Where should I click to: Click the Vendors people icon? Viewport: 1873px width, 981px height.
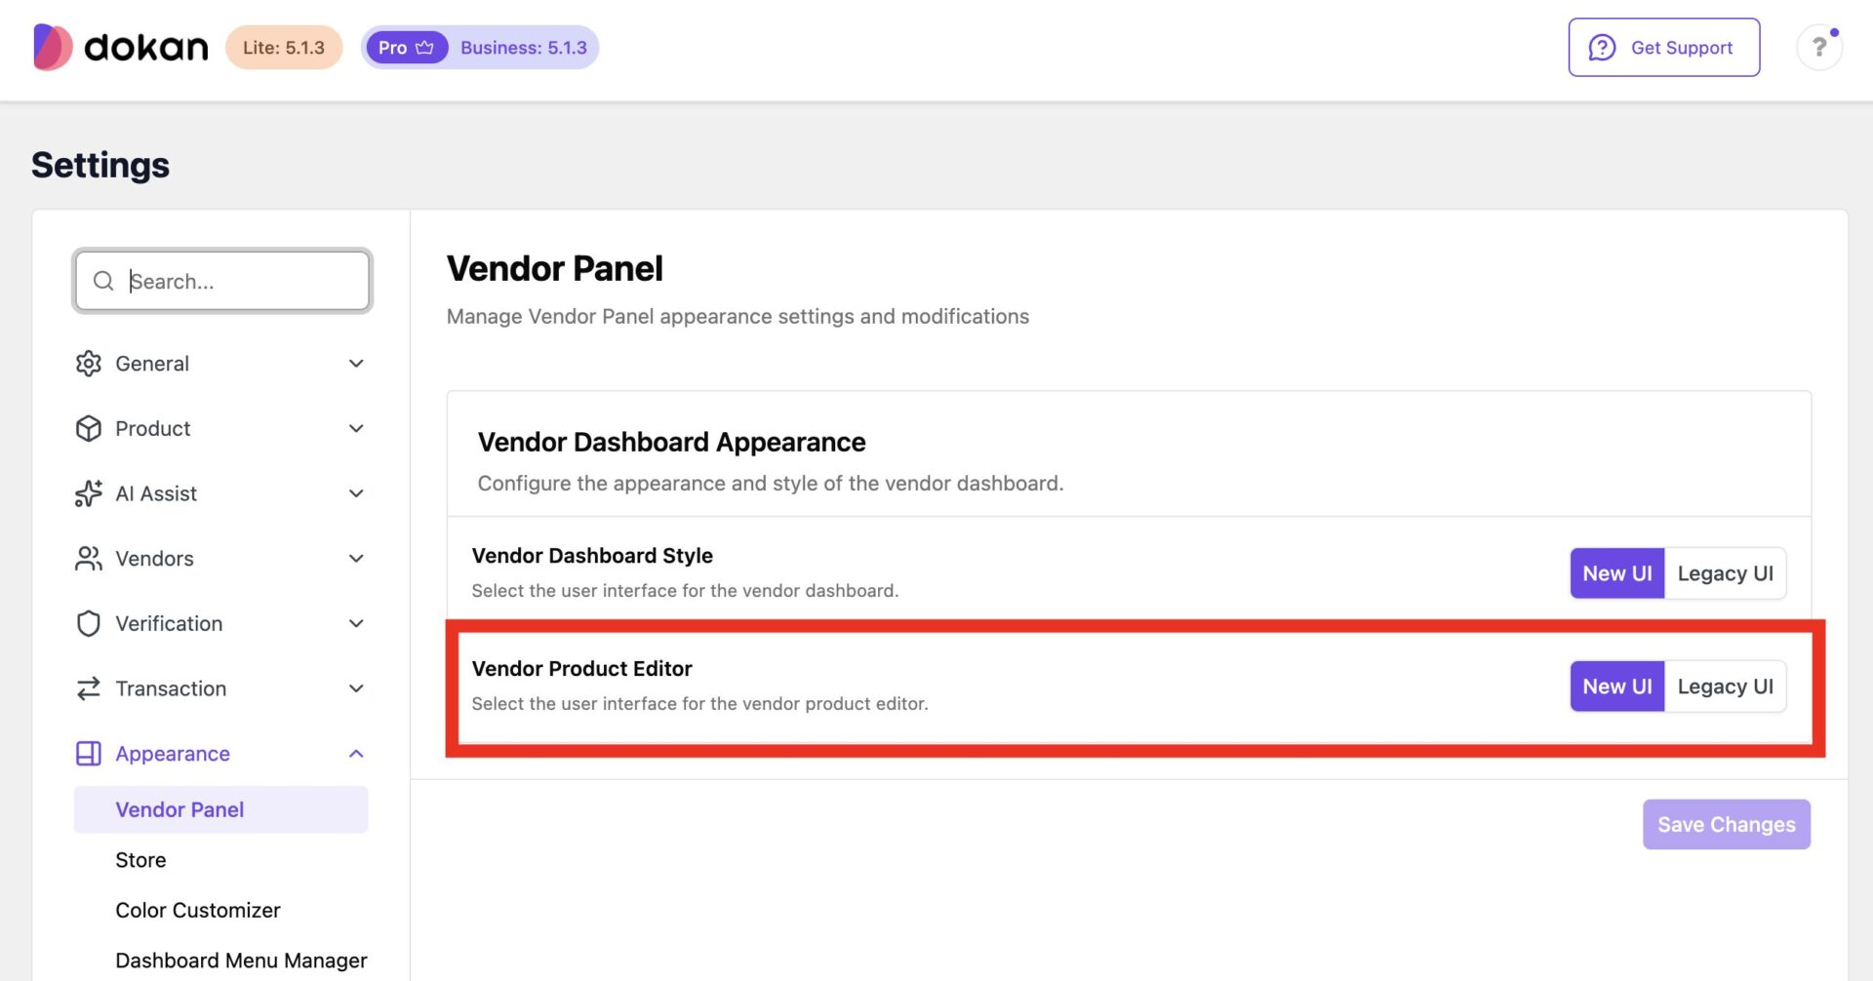(89, 559)
